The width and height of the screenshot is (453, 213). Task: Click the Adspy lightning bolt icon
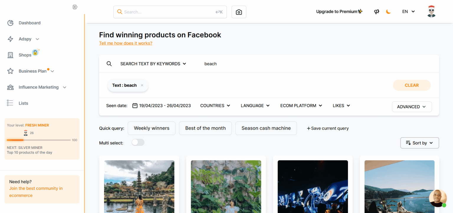10,39
